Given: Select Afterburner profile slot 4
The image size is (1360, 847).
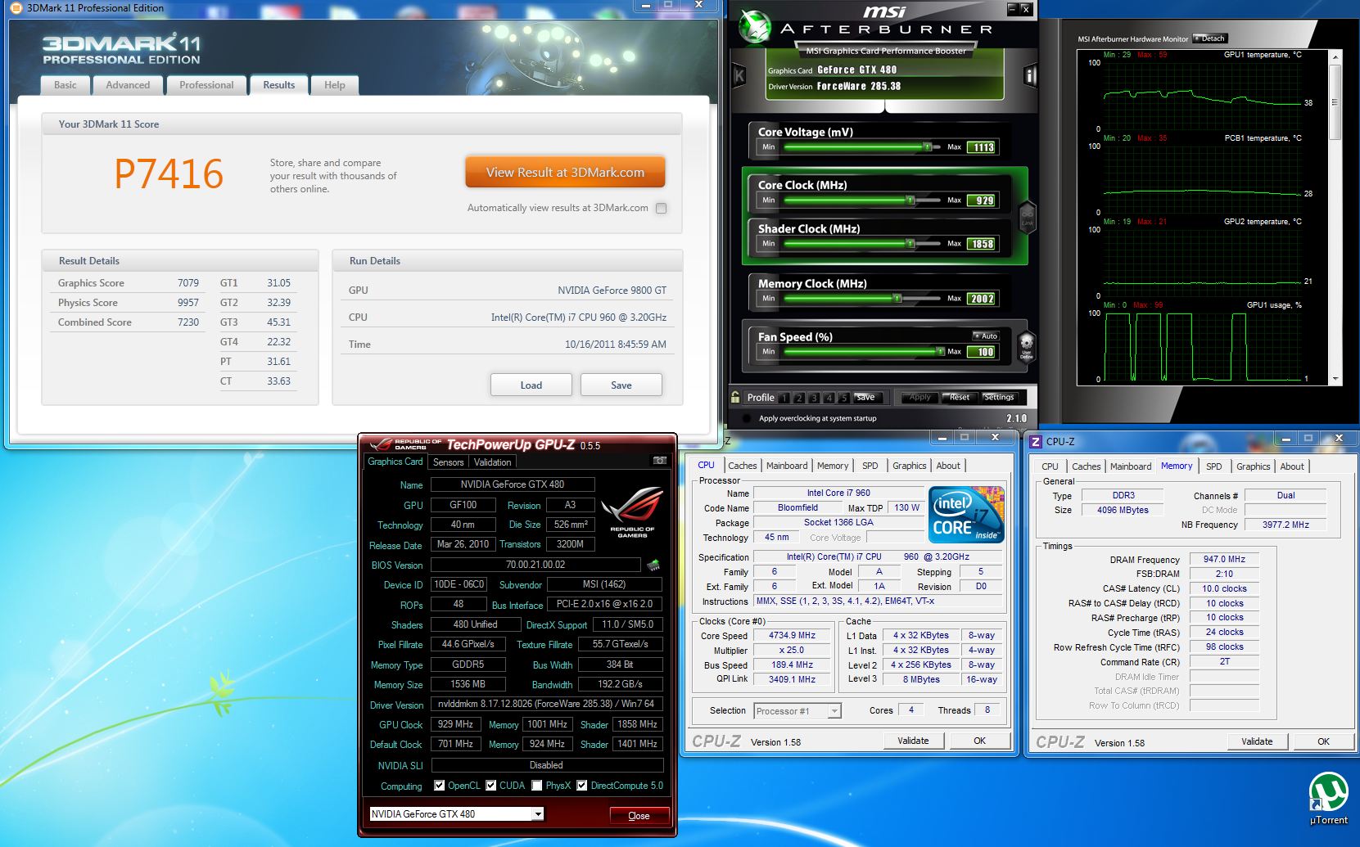Looking at the screenshot, I should 829,398.
